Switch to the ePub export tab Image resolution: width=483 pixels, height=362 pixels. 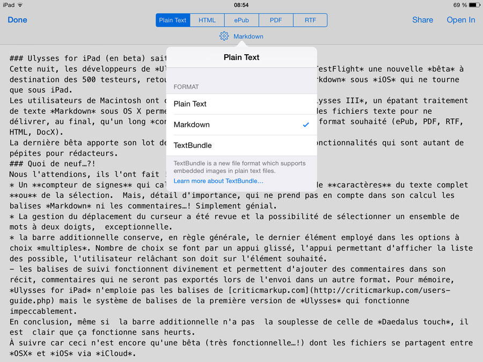(x=241, y=20)
